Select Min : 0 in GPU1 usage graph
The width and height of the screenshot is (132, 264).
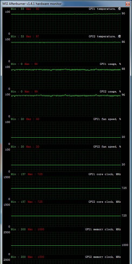(17, 64)
